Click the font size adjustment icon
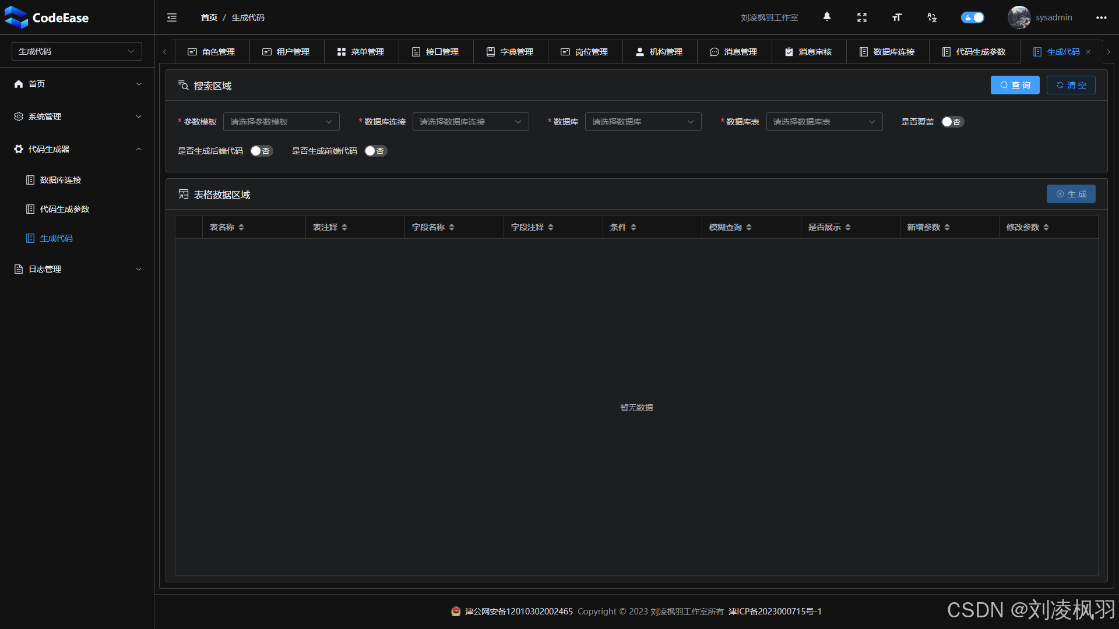The height and width of the screenshot is (629, 1119). point(897,17)
